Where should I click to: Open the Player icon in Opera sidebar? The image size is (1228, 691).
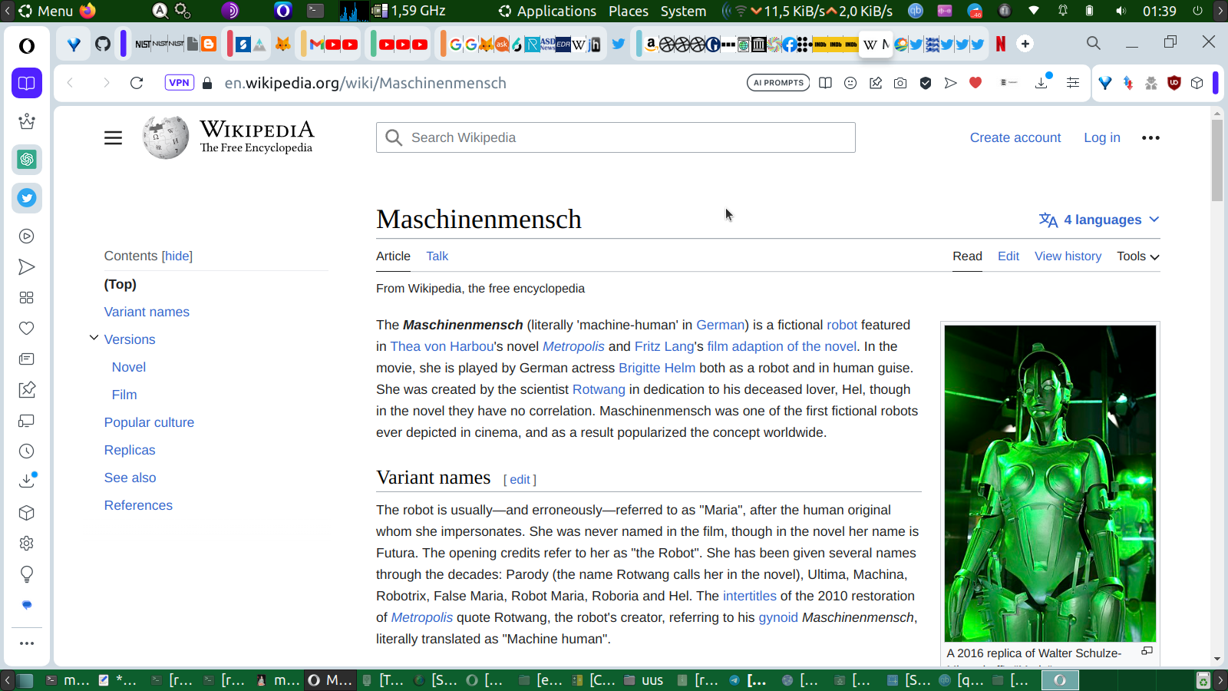coord(27,236)
